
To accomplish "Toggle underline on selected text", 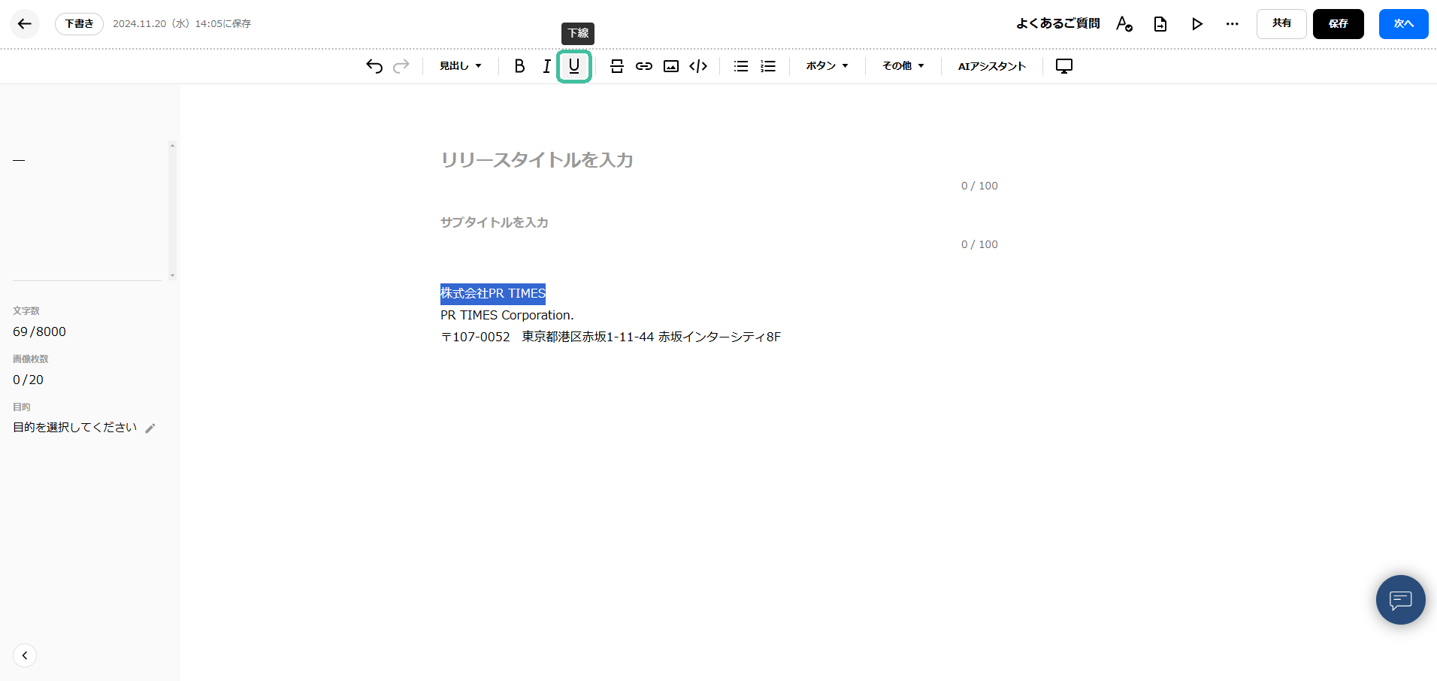I will coord(574,66).
